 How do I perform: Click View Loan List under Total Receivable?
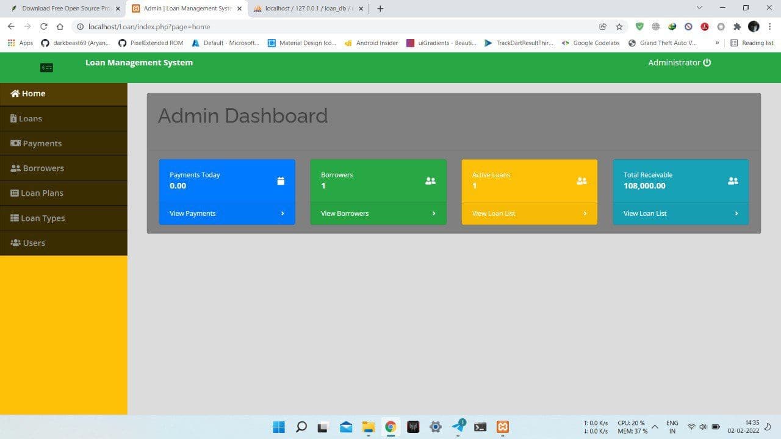pyautogui.click(x=645, y=213)
